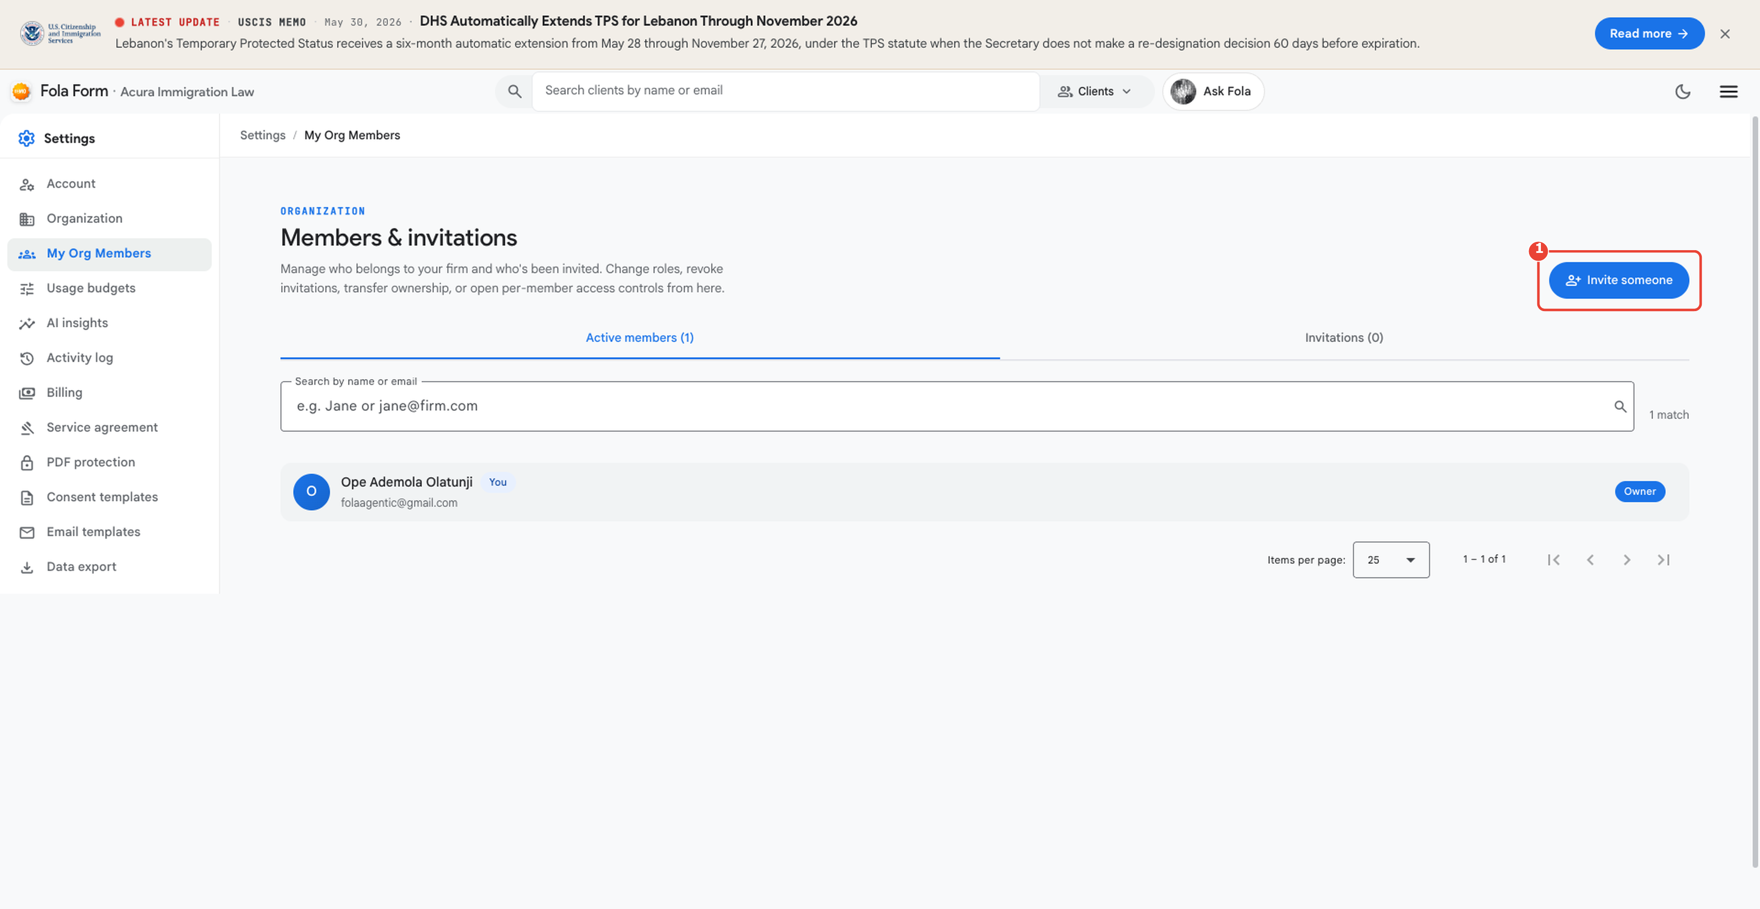Viewport: 1760px width, 909px height.
Task: Click the You badge beside member name
Action: coord(497,482)
